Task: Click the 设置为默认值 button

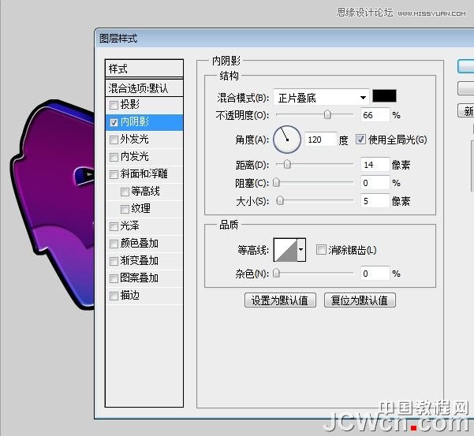Action: (x=280, y=300)
